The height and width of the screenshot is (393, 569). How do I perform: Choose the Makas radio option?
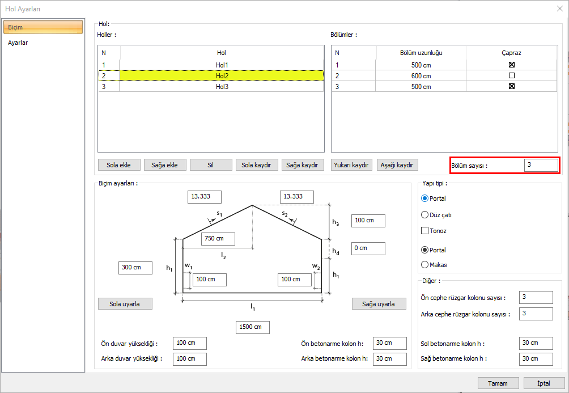pyautogui.click(x=425, y=264)
